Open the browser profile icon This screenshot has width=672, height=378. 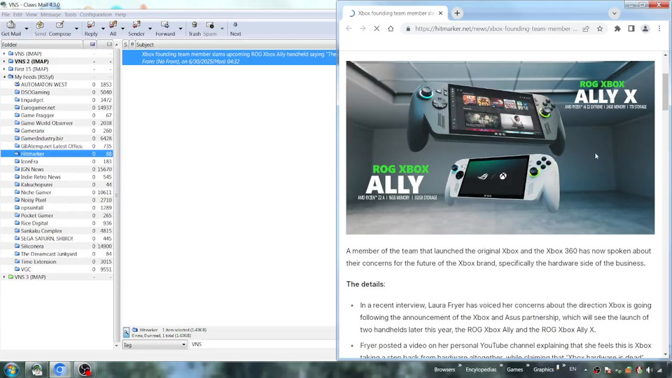pyautogui.click(x=645, y=29)
